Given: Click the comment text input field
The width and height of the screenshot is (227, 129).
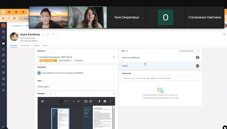Looking at the screenshot, I should click(x=160, y=78).
